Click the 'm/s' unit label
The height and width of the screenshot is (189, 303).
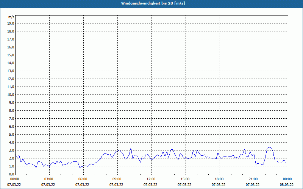pos(11,17)
